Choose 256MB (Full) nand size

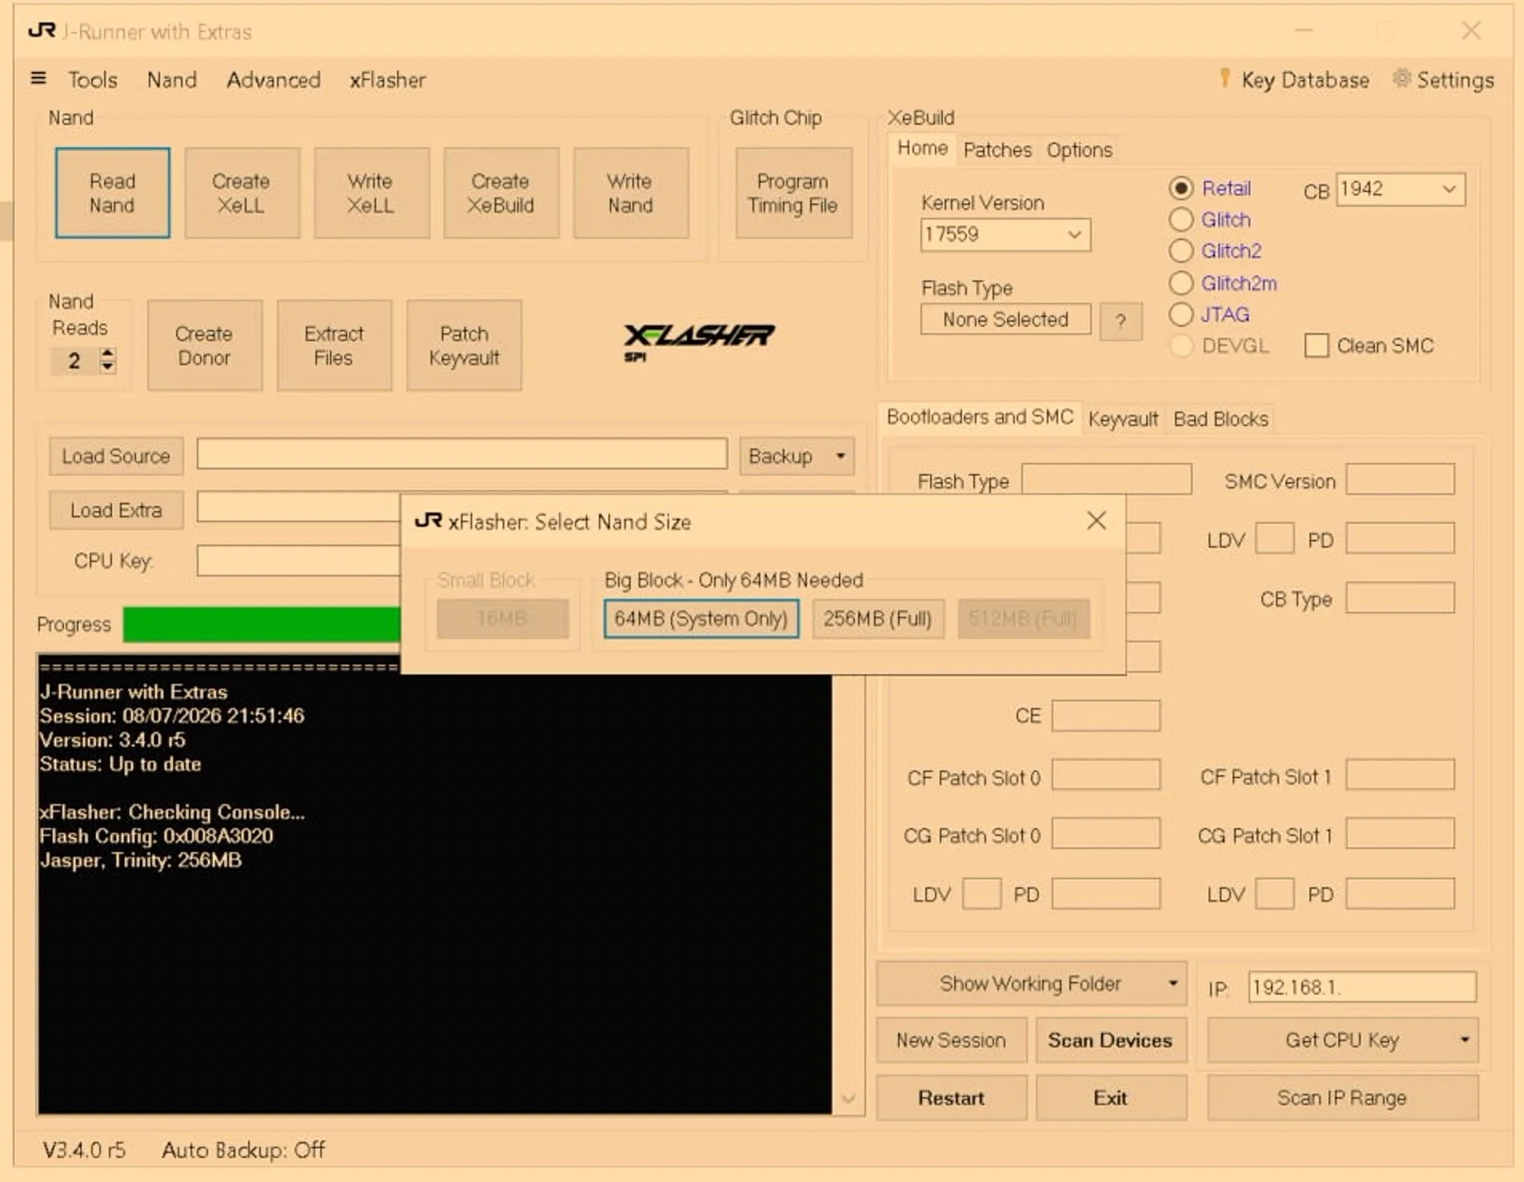pos(878,618)
